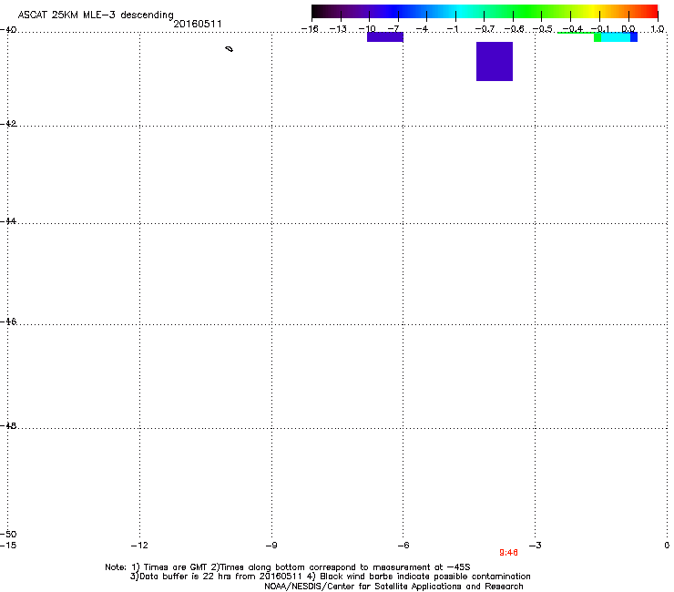Click the small wind barb symbol
The image size is (674, 592).
(x=230, y=49)
